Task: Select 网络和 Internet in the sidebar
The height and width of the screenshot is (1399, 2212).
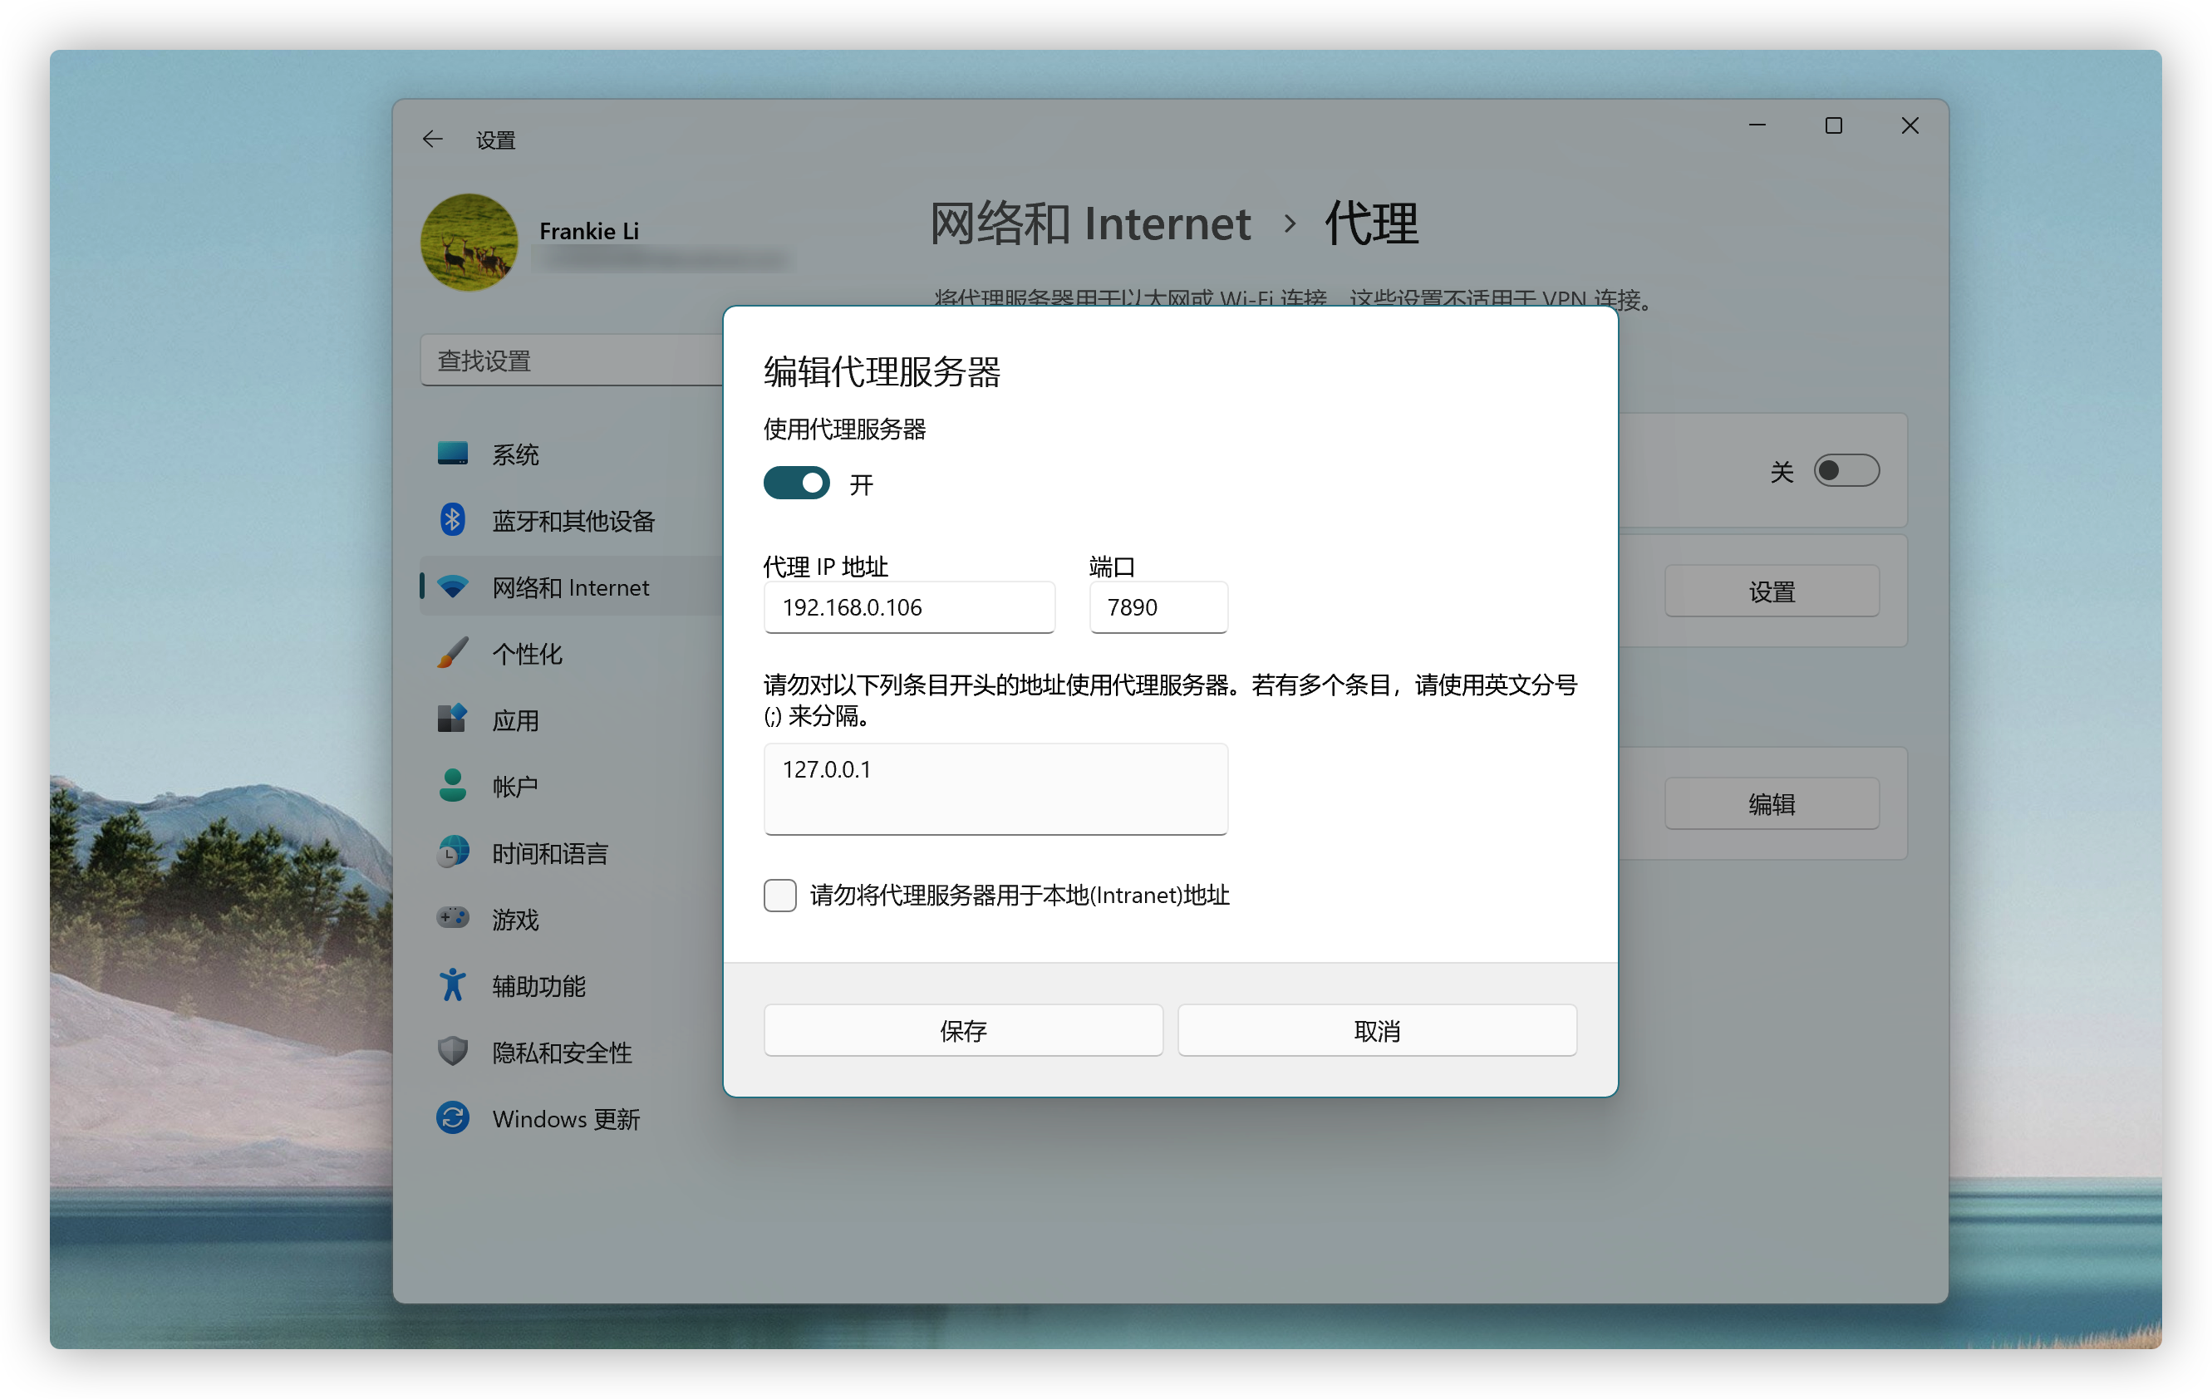Action: [x=569, y=587]
